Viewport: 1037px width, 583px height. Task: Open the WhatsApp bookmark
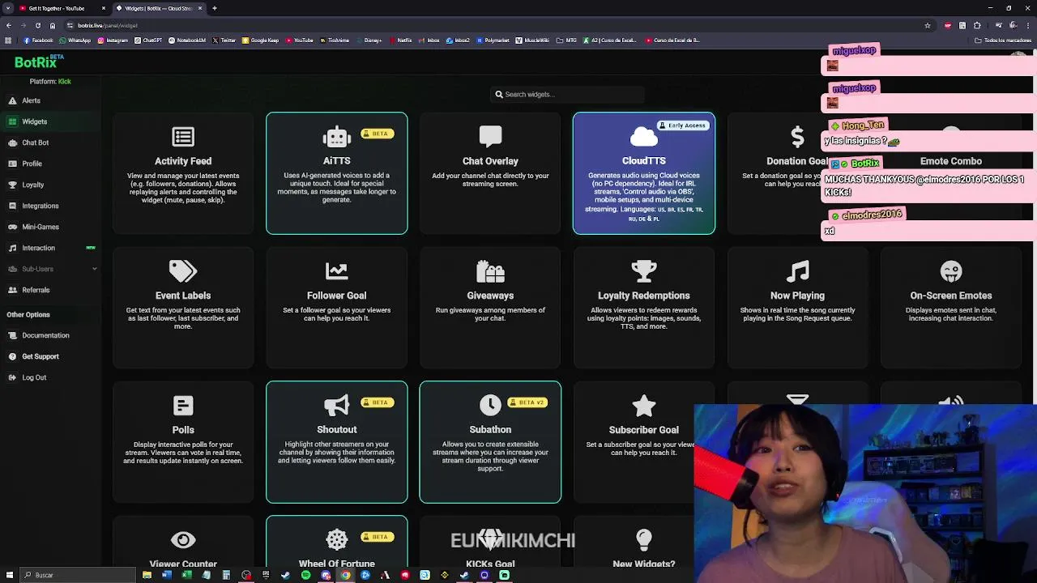[75, 40]
